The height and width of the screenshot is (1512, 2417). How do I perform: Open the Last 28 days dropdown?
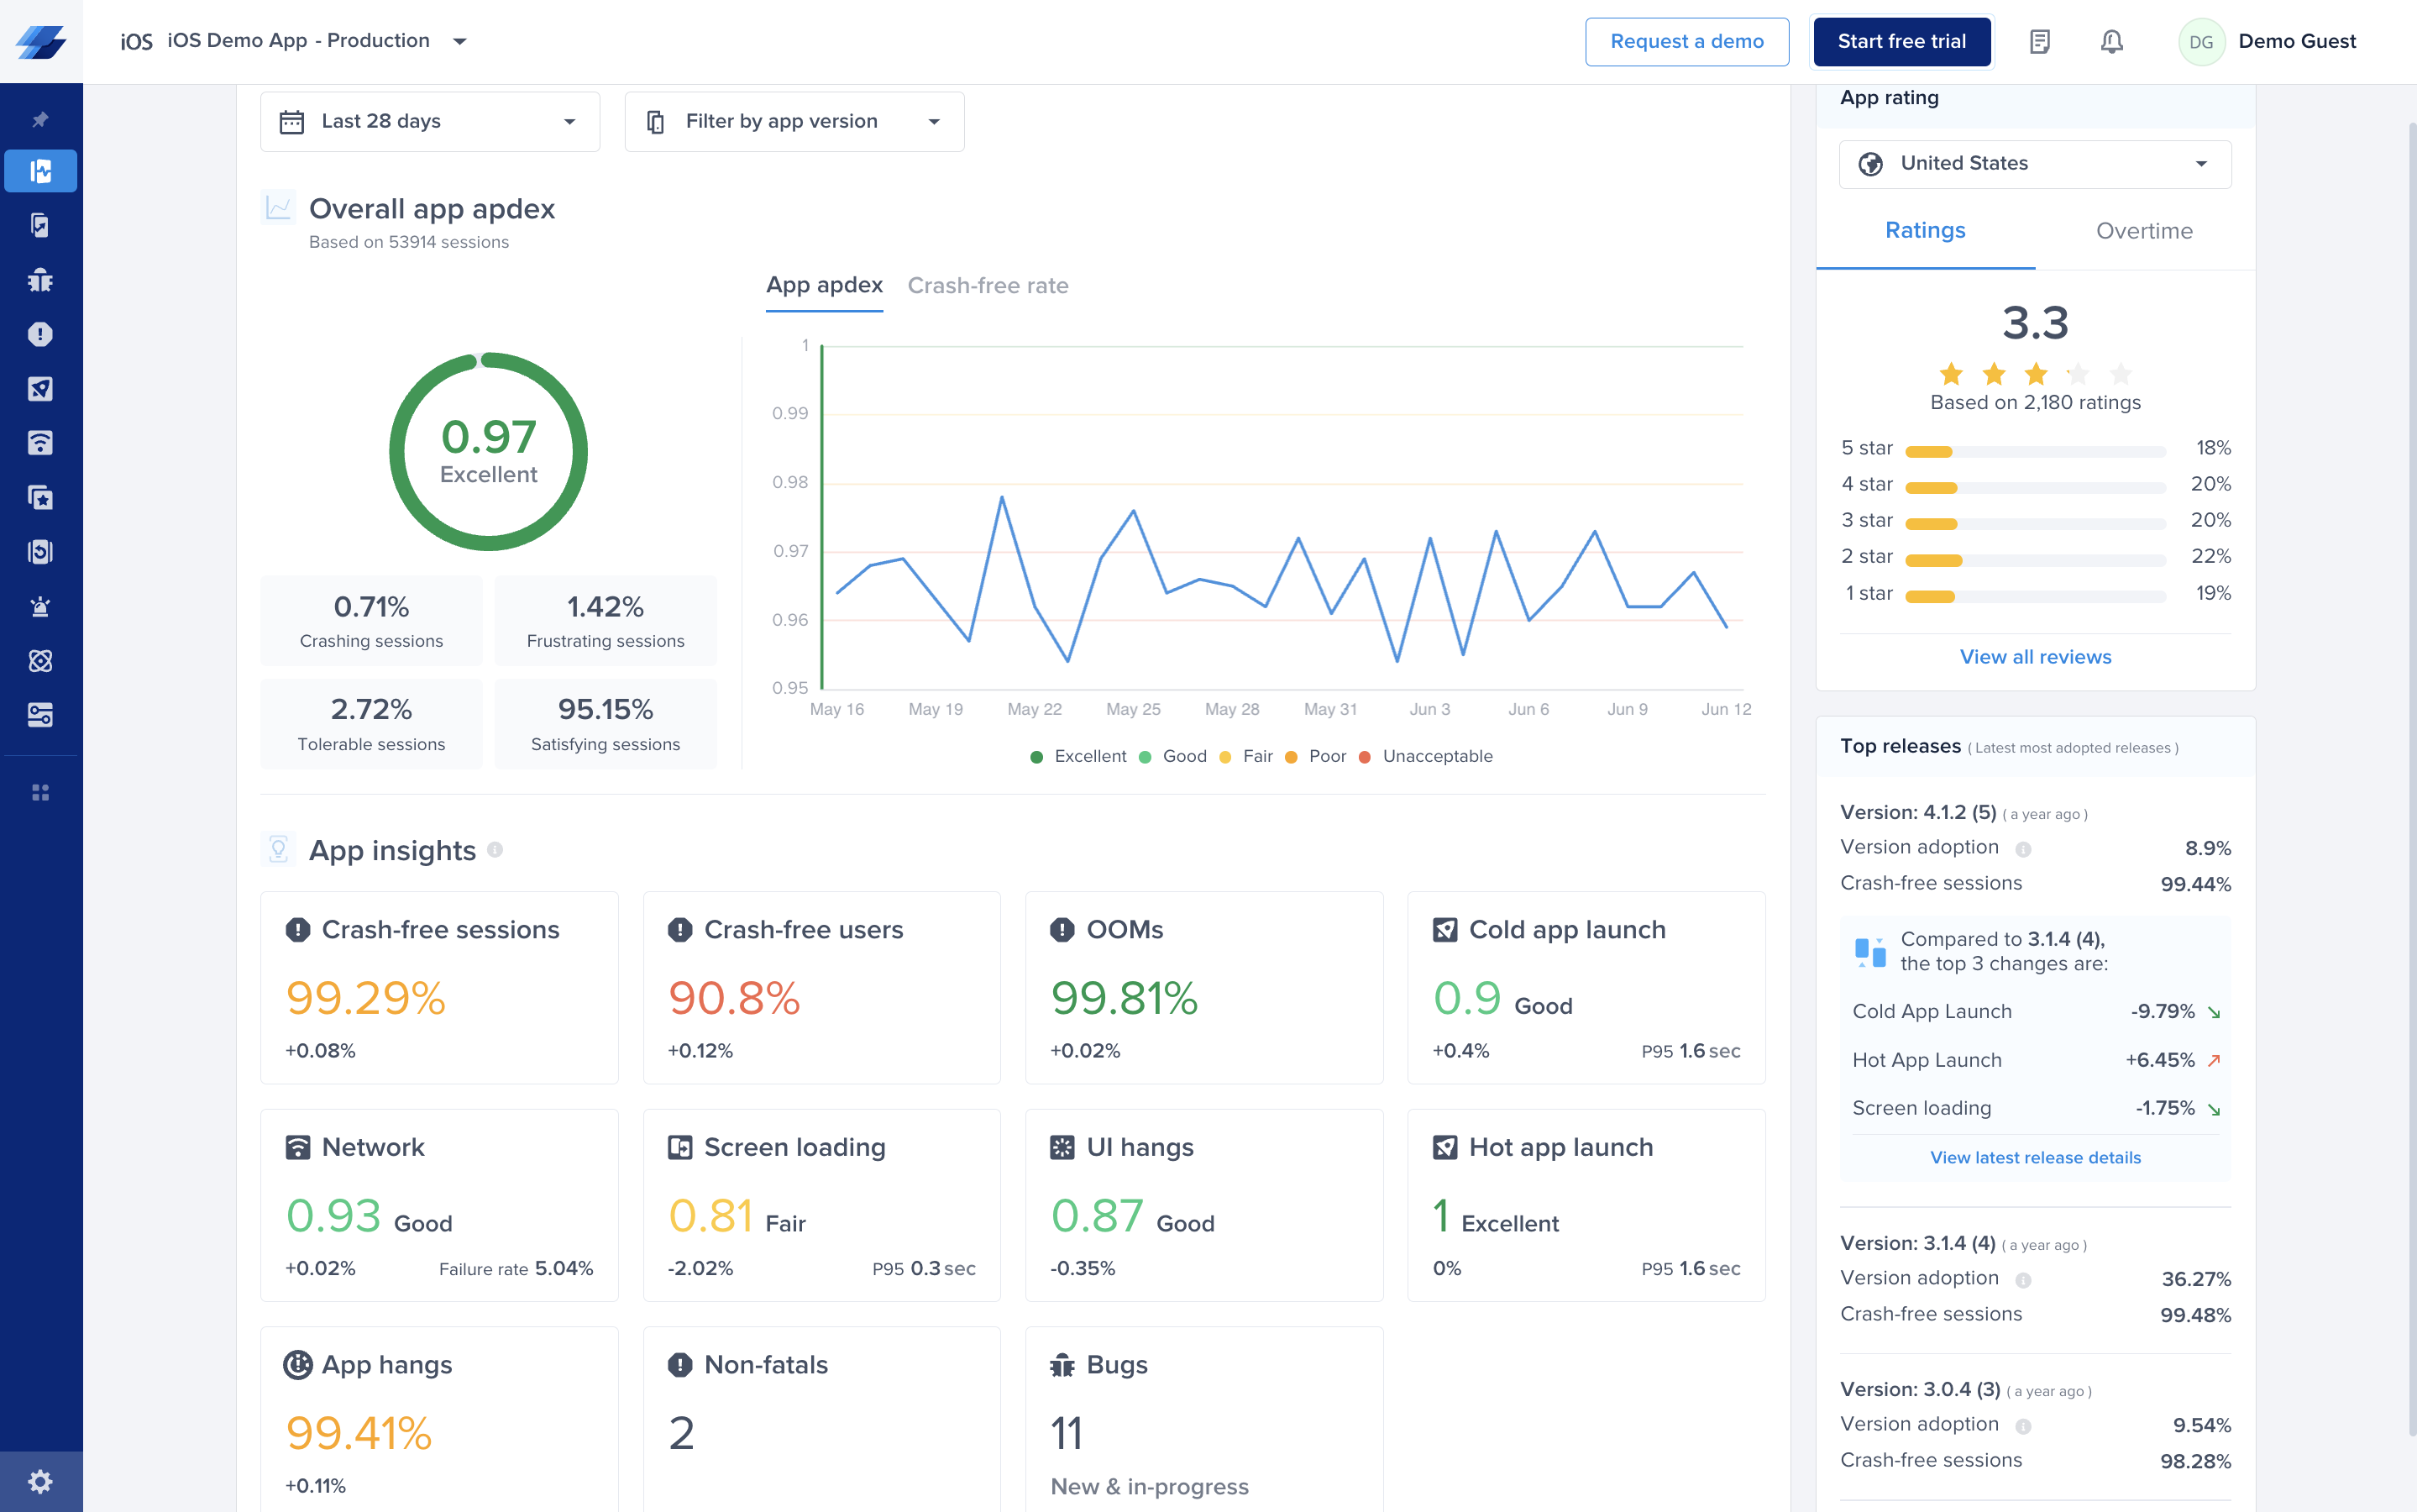430,121
